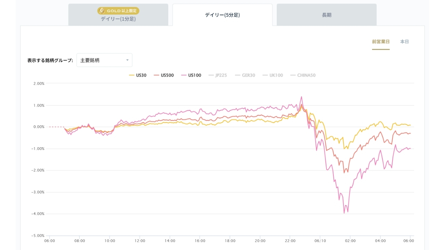Click the 04:00 x-axis time label

click(x=380, y=241)
